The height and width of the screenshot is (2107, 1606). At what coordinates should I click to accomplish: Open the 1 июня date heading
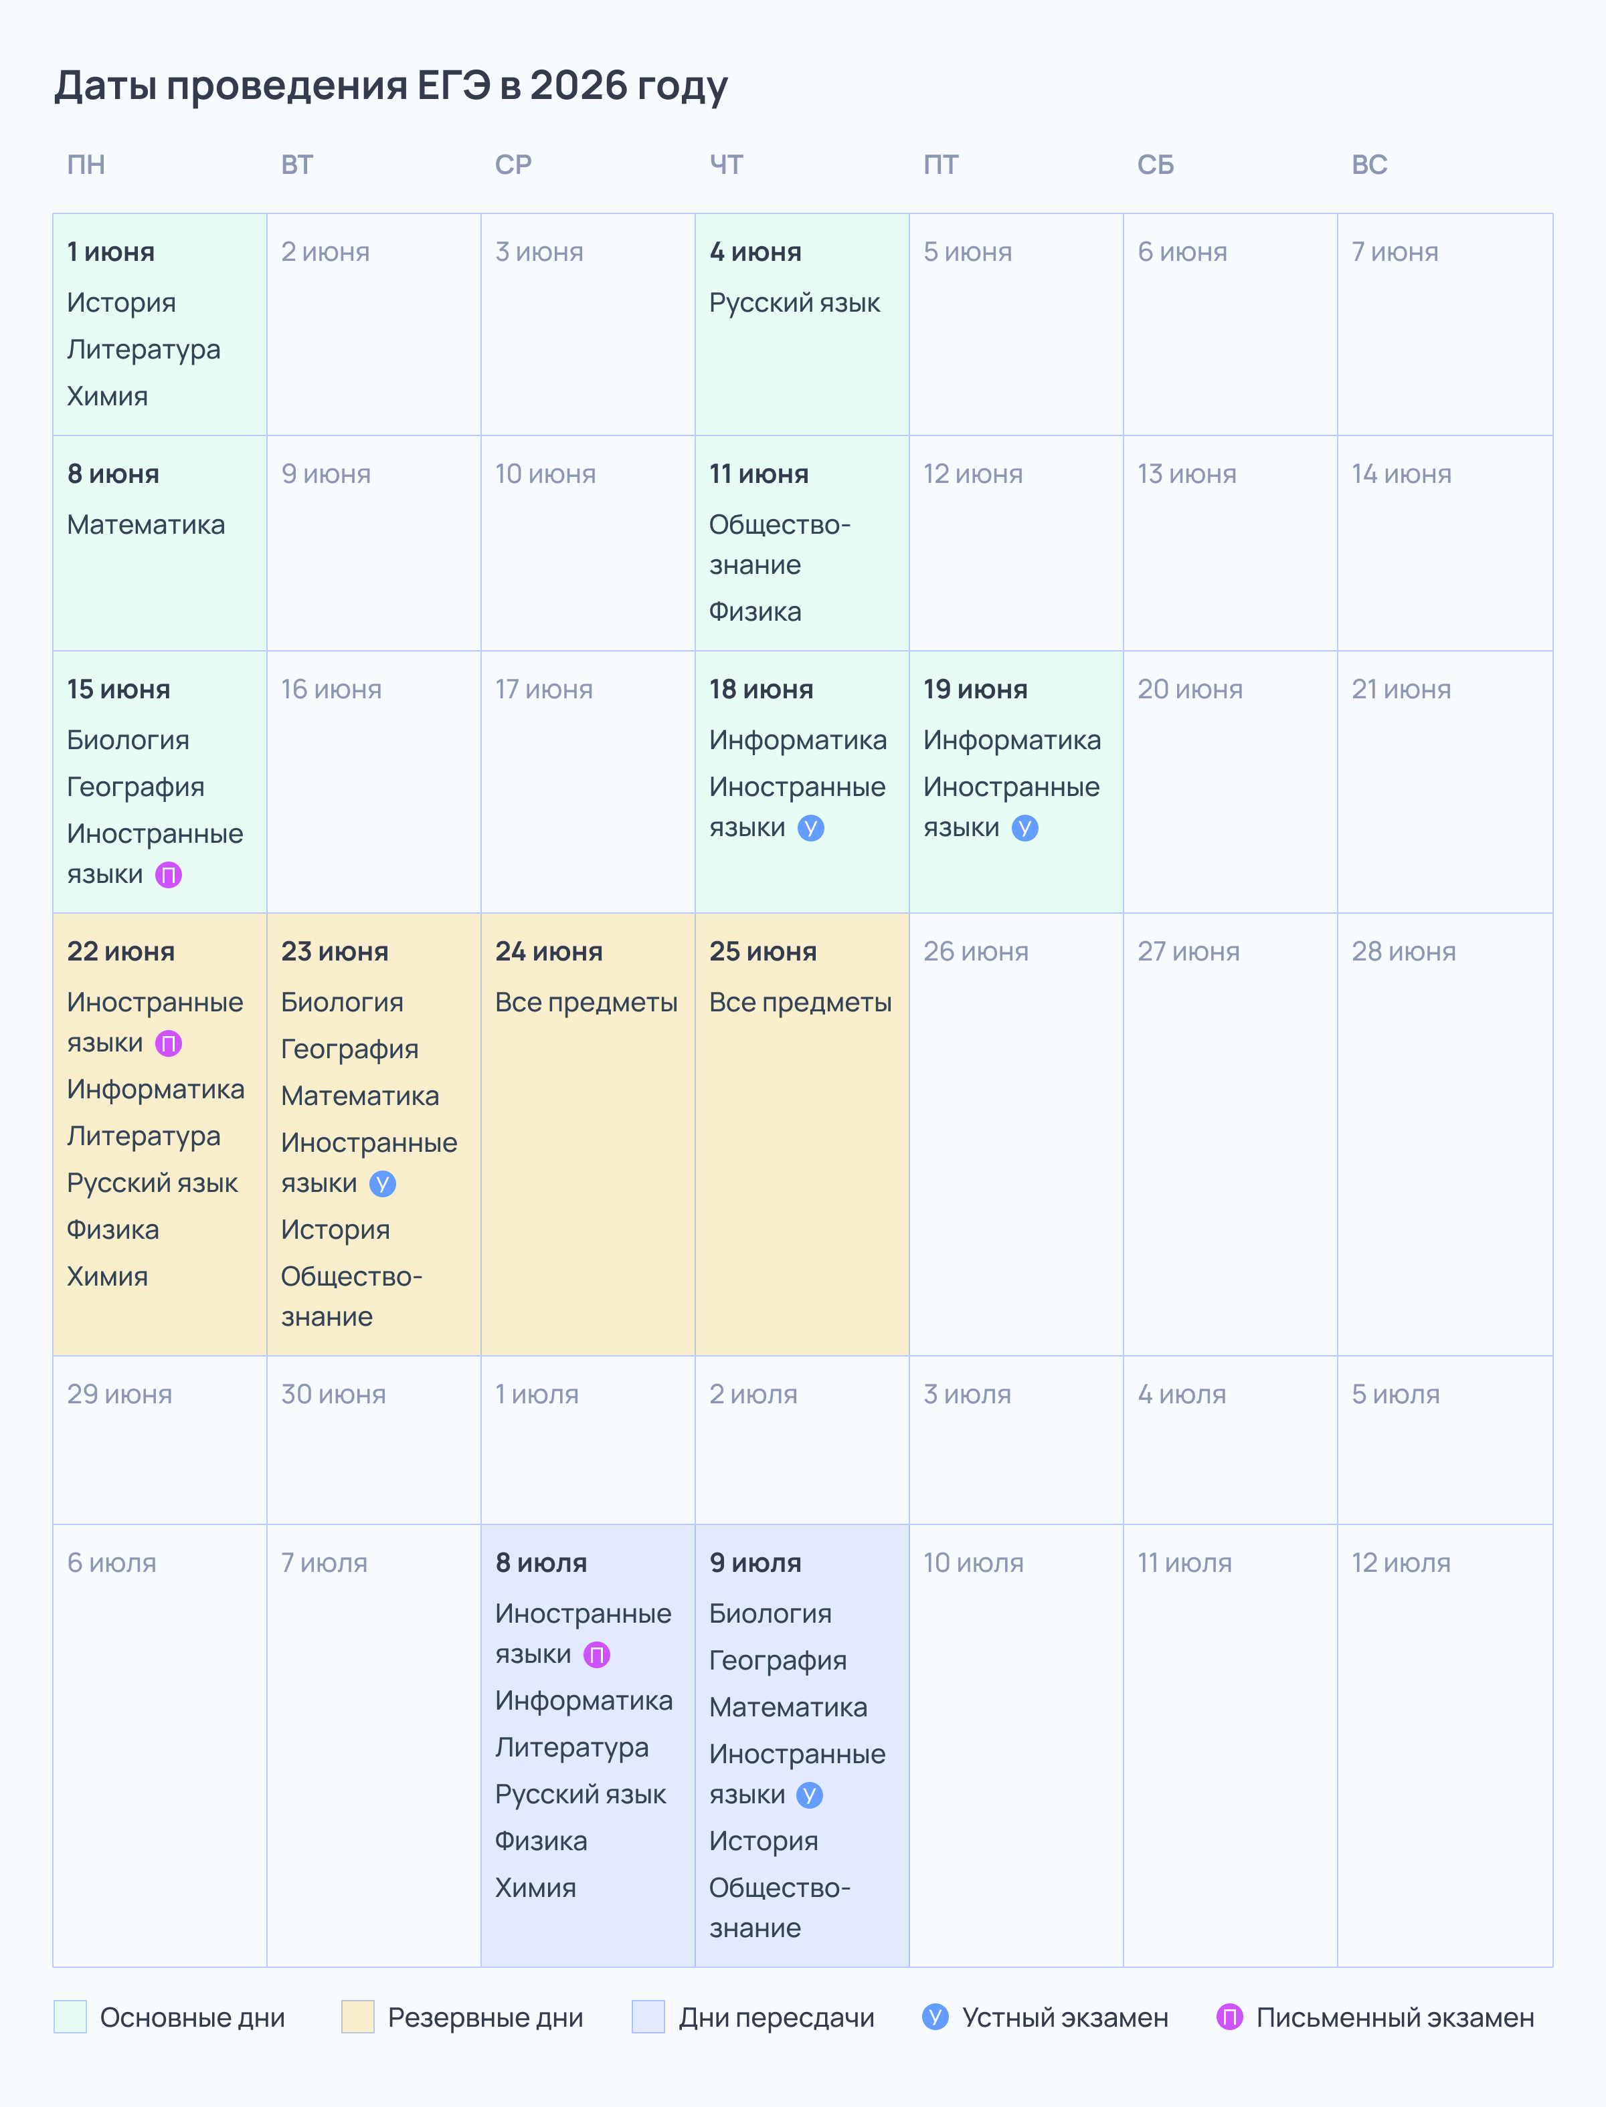(111, 252)
